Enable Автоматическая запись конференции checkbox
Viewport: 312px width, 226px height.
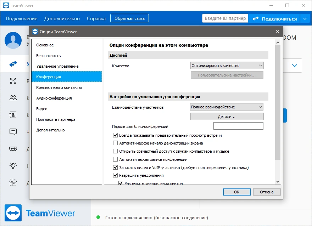116,159
